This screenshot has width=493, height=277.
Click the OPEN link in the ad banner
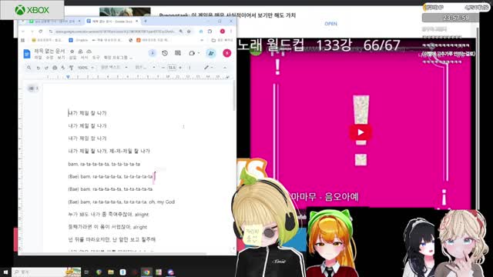tap(330, 24)
